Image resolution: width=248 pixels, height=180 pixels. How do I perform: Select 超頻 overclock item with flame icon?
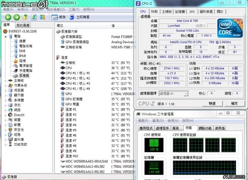point(22,61)
